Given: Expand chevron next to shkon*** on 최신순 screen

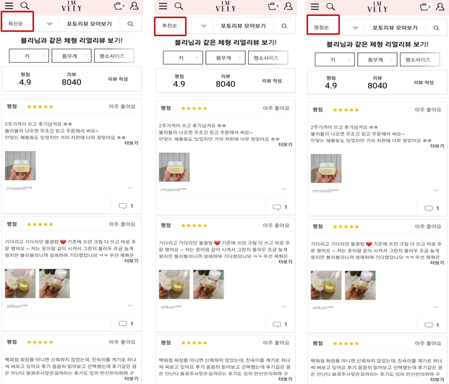Looking at the screenshot, I should point(129,306).
